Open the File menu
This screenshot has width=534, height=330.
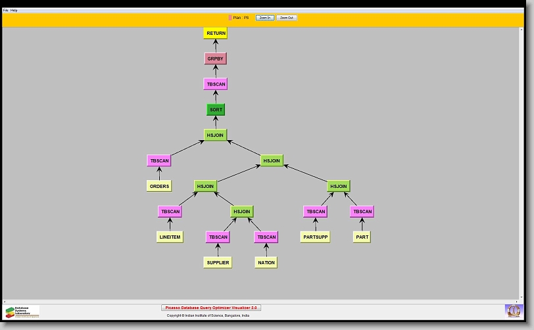click(x=6, y=11)
